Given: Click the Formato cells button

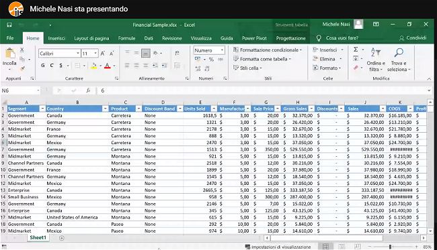Looking at the screenshot, I should coord(327,68).
